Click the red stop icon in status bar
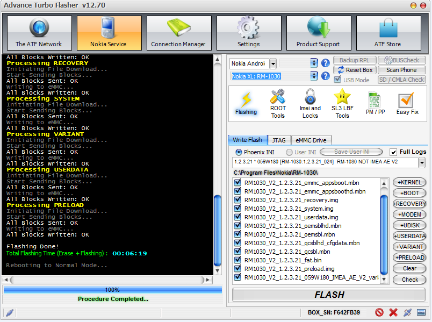 pos(379,312)
